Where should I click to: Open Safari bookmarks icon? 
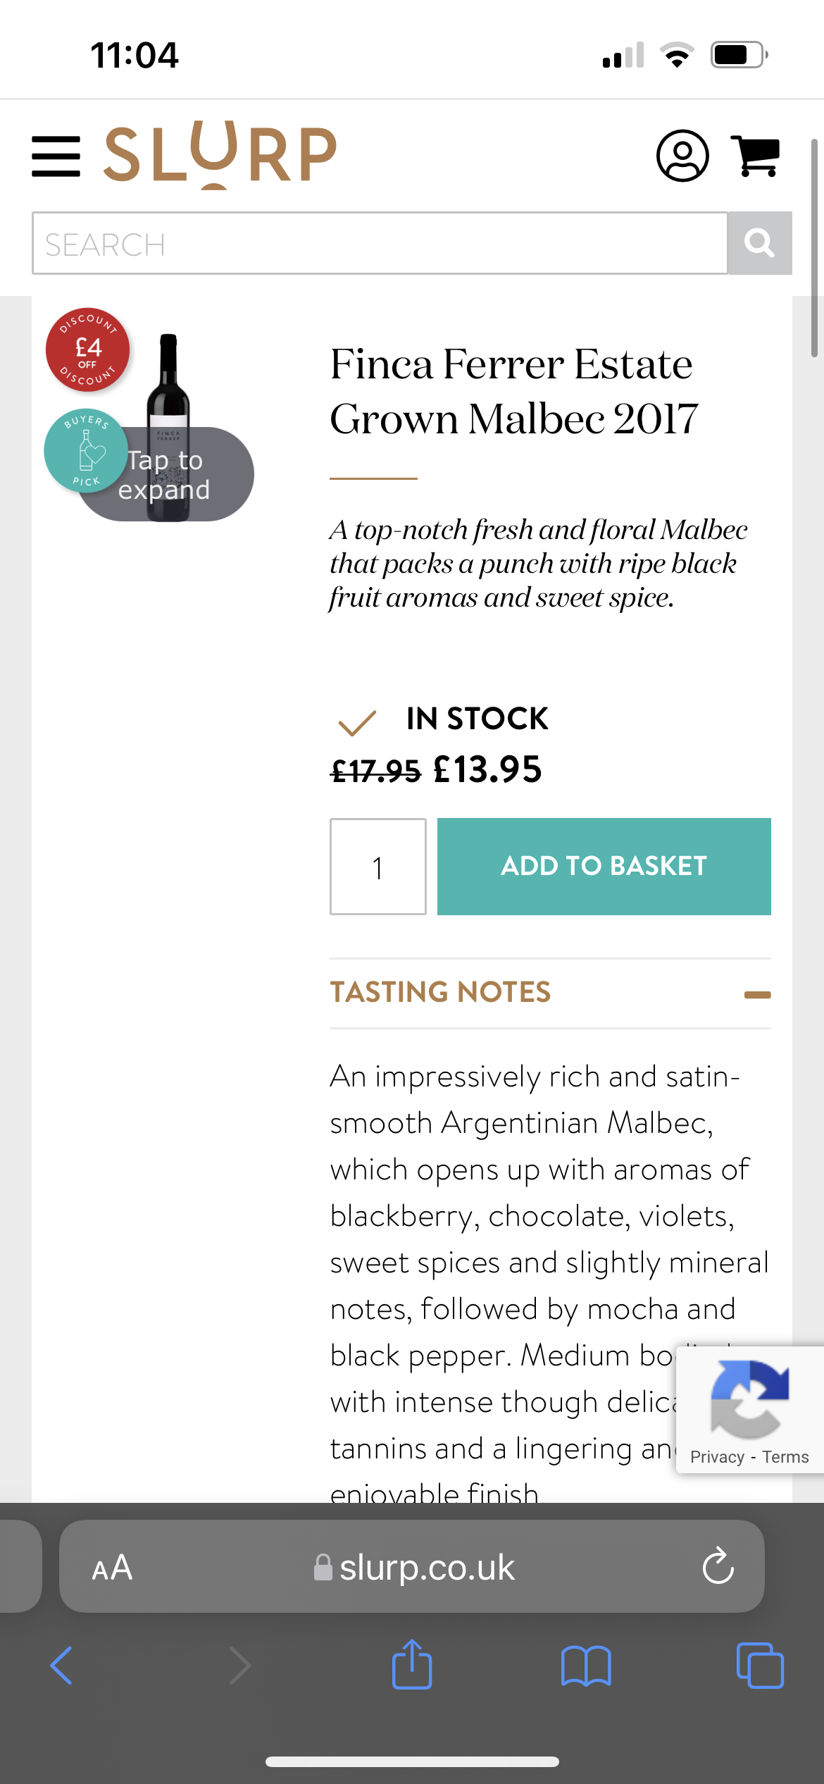[585, 1666]
